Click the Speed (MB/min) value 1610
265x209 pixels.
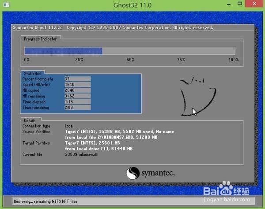(77, 85)
